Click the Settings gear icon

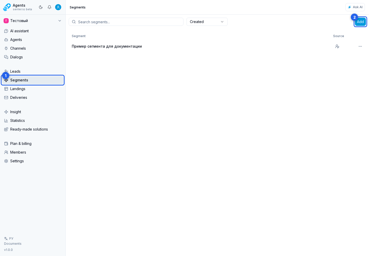pos(6,161)
